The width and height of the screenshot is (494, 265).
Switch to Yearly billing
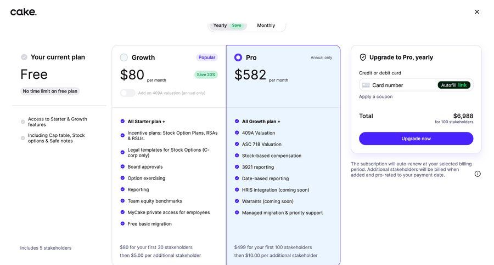click(227, 25)
